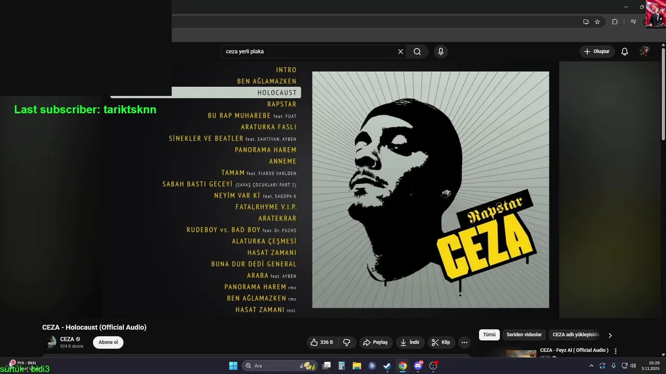666x374 pixels.
Task: Subscribe with the Abone ol button
Action: pyautogui.click(x=108, y=342)
